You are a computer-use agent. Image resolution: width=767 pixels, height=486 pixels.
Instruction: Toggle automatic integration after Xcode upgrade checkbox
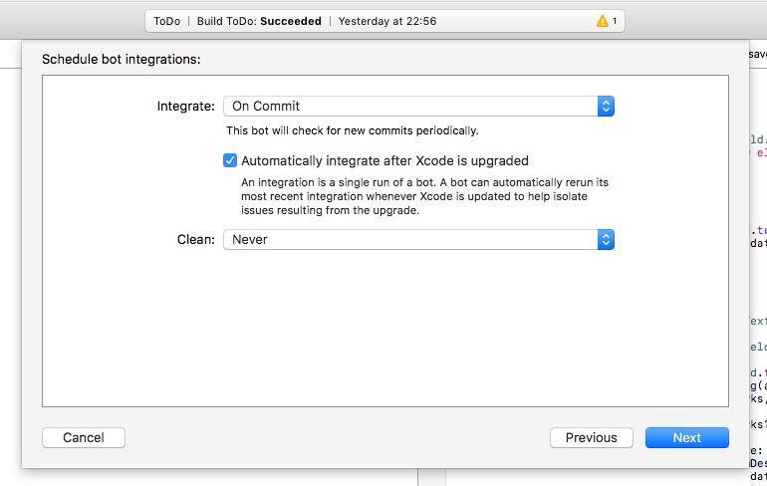(230, 160)
